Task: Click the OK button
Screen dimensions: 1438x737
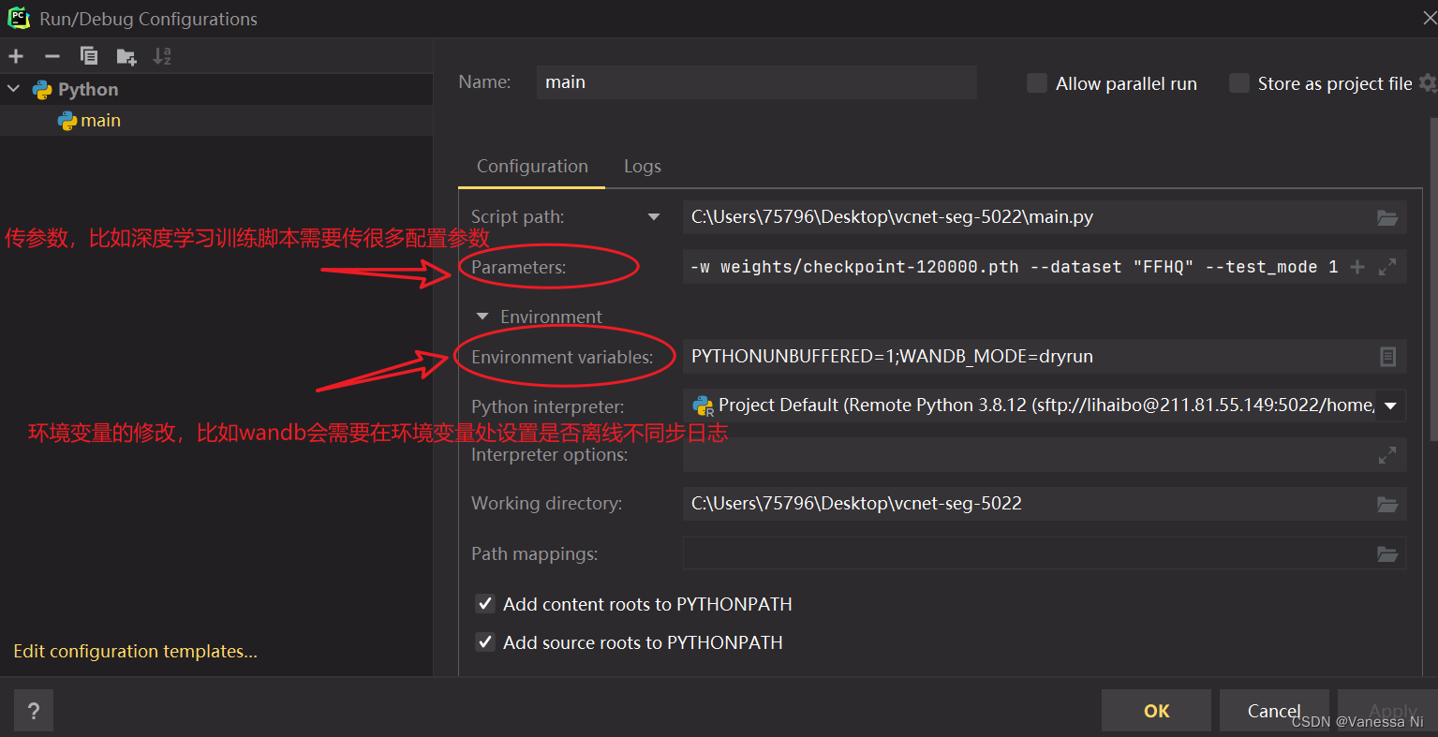Action: 1156,710
